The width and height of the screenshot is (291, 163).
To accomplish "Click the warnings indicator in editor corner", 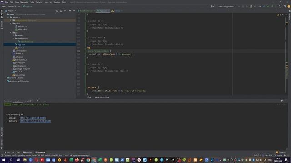I will [279, 15].
